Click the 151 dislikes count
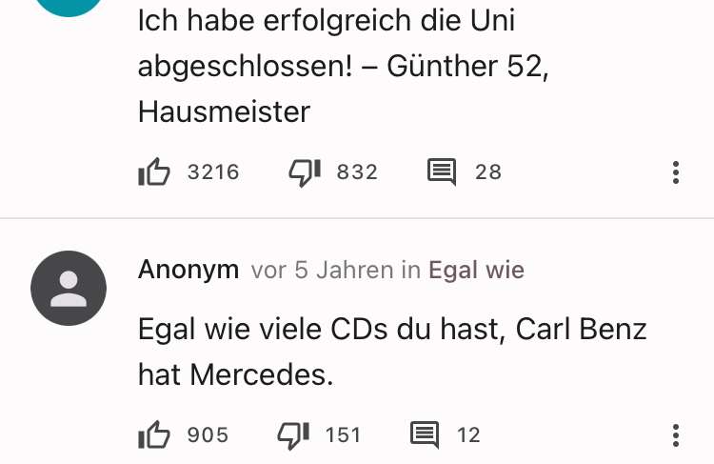This screenshot has width=714, height=464. click(344, 434)
